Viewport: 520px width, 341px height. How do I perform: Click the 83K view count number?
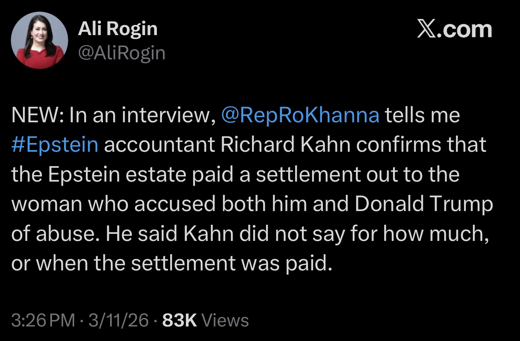tap(179, 320)
